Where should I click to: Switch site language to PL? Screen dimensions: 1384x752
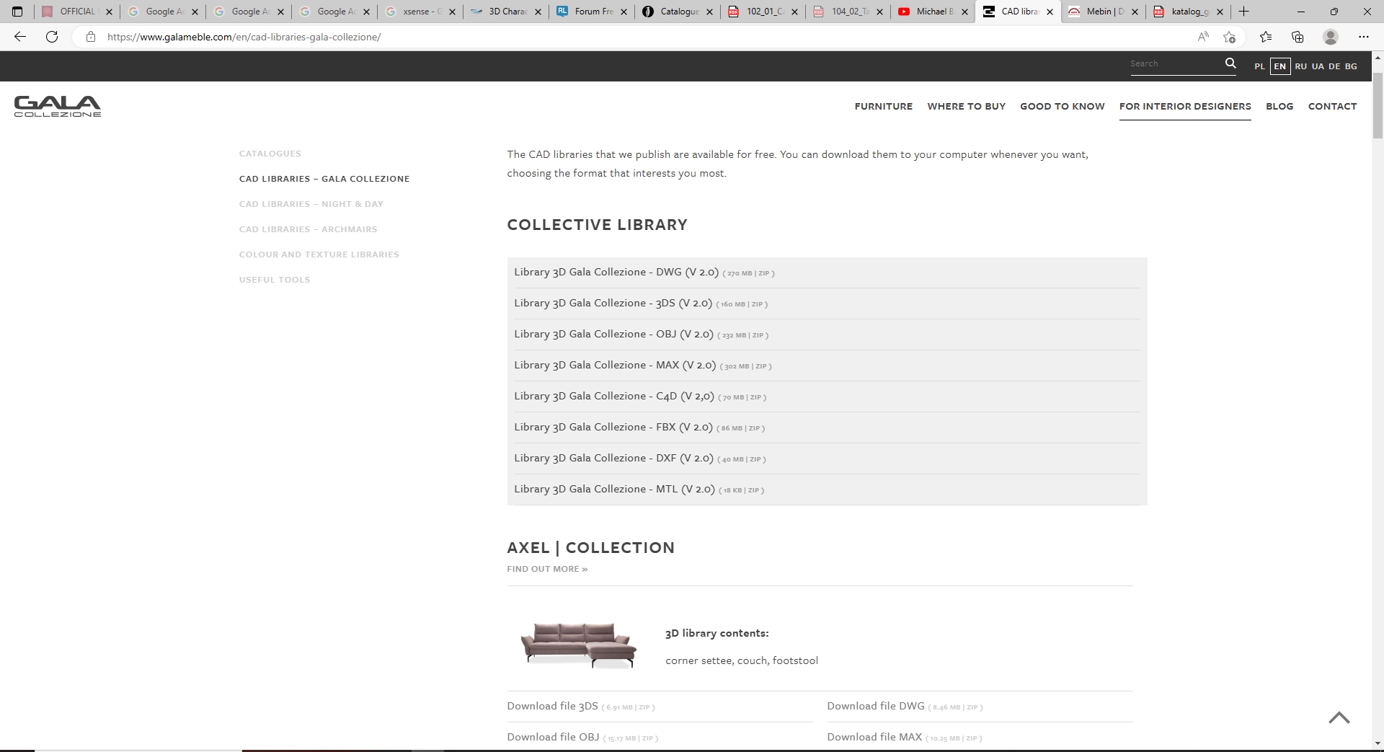(x=1259, y=66)
